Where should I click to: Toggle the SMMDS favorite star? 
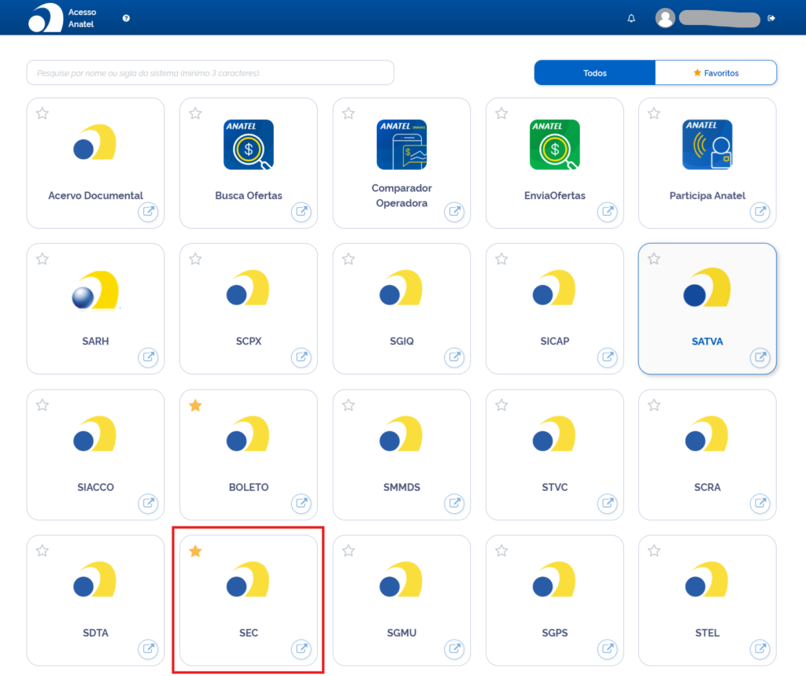[x=349, y=405]
